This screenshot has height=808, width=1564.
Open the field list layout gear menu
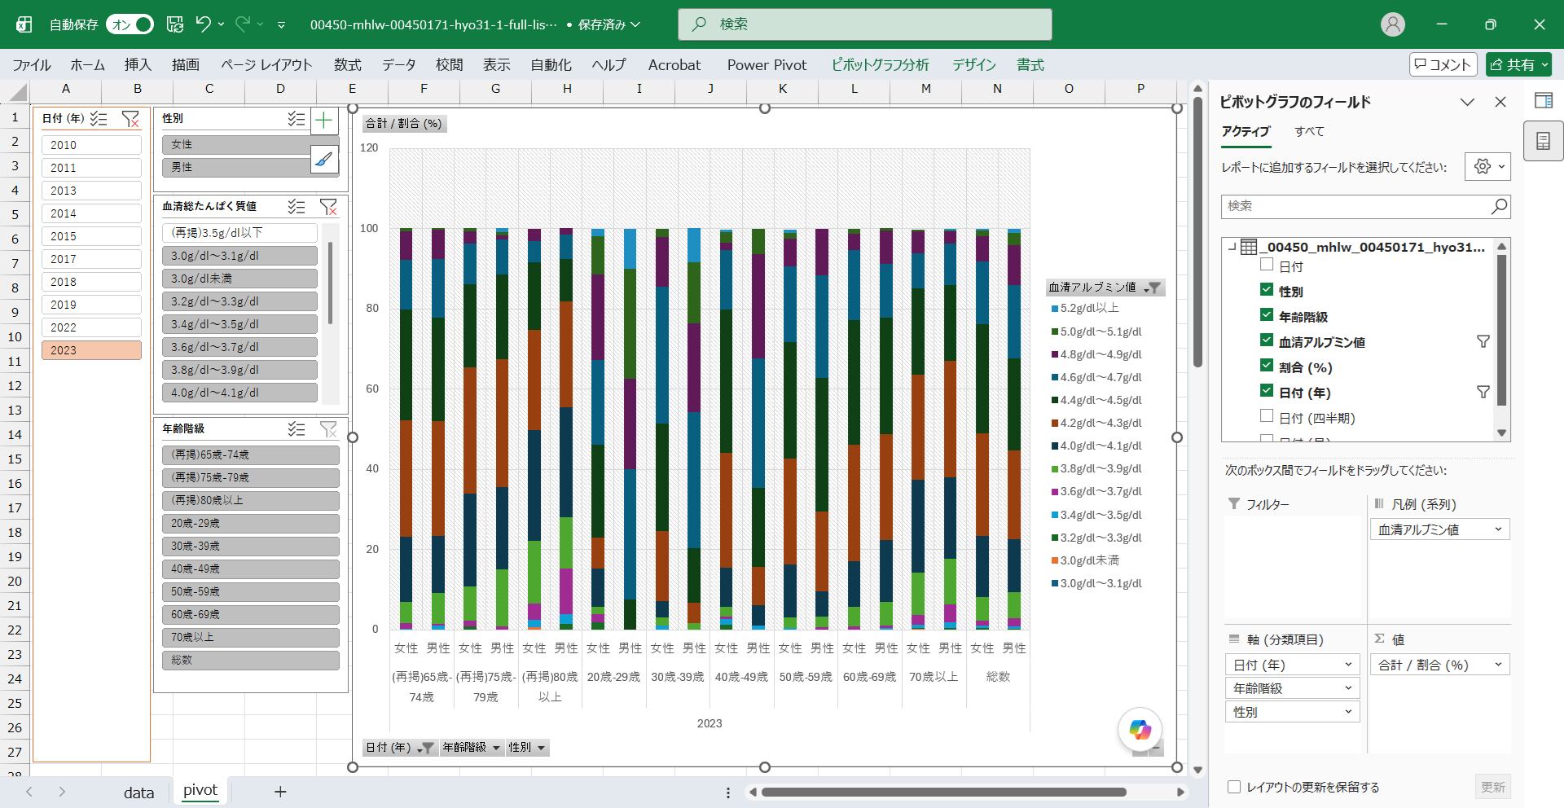click(x=1487, y=167)
